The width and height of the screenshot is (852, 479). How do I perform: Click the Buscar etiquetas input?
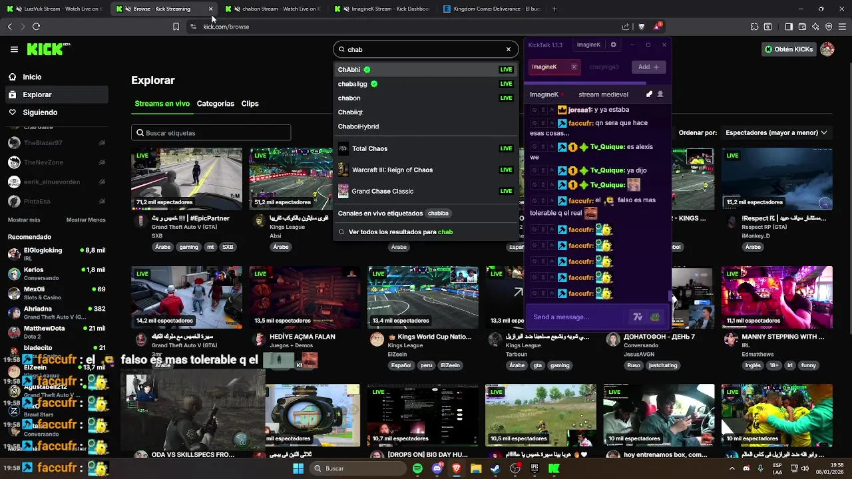point(211,133)
